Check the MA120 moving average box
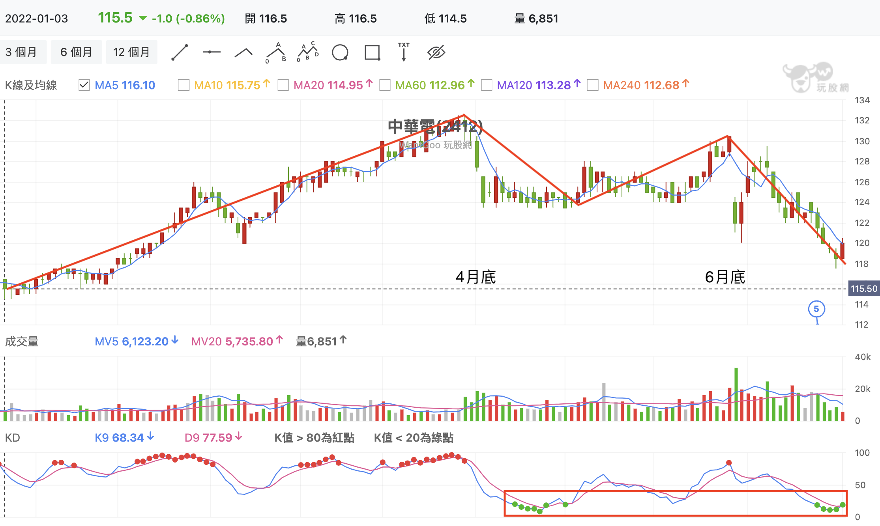 487,85
